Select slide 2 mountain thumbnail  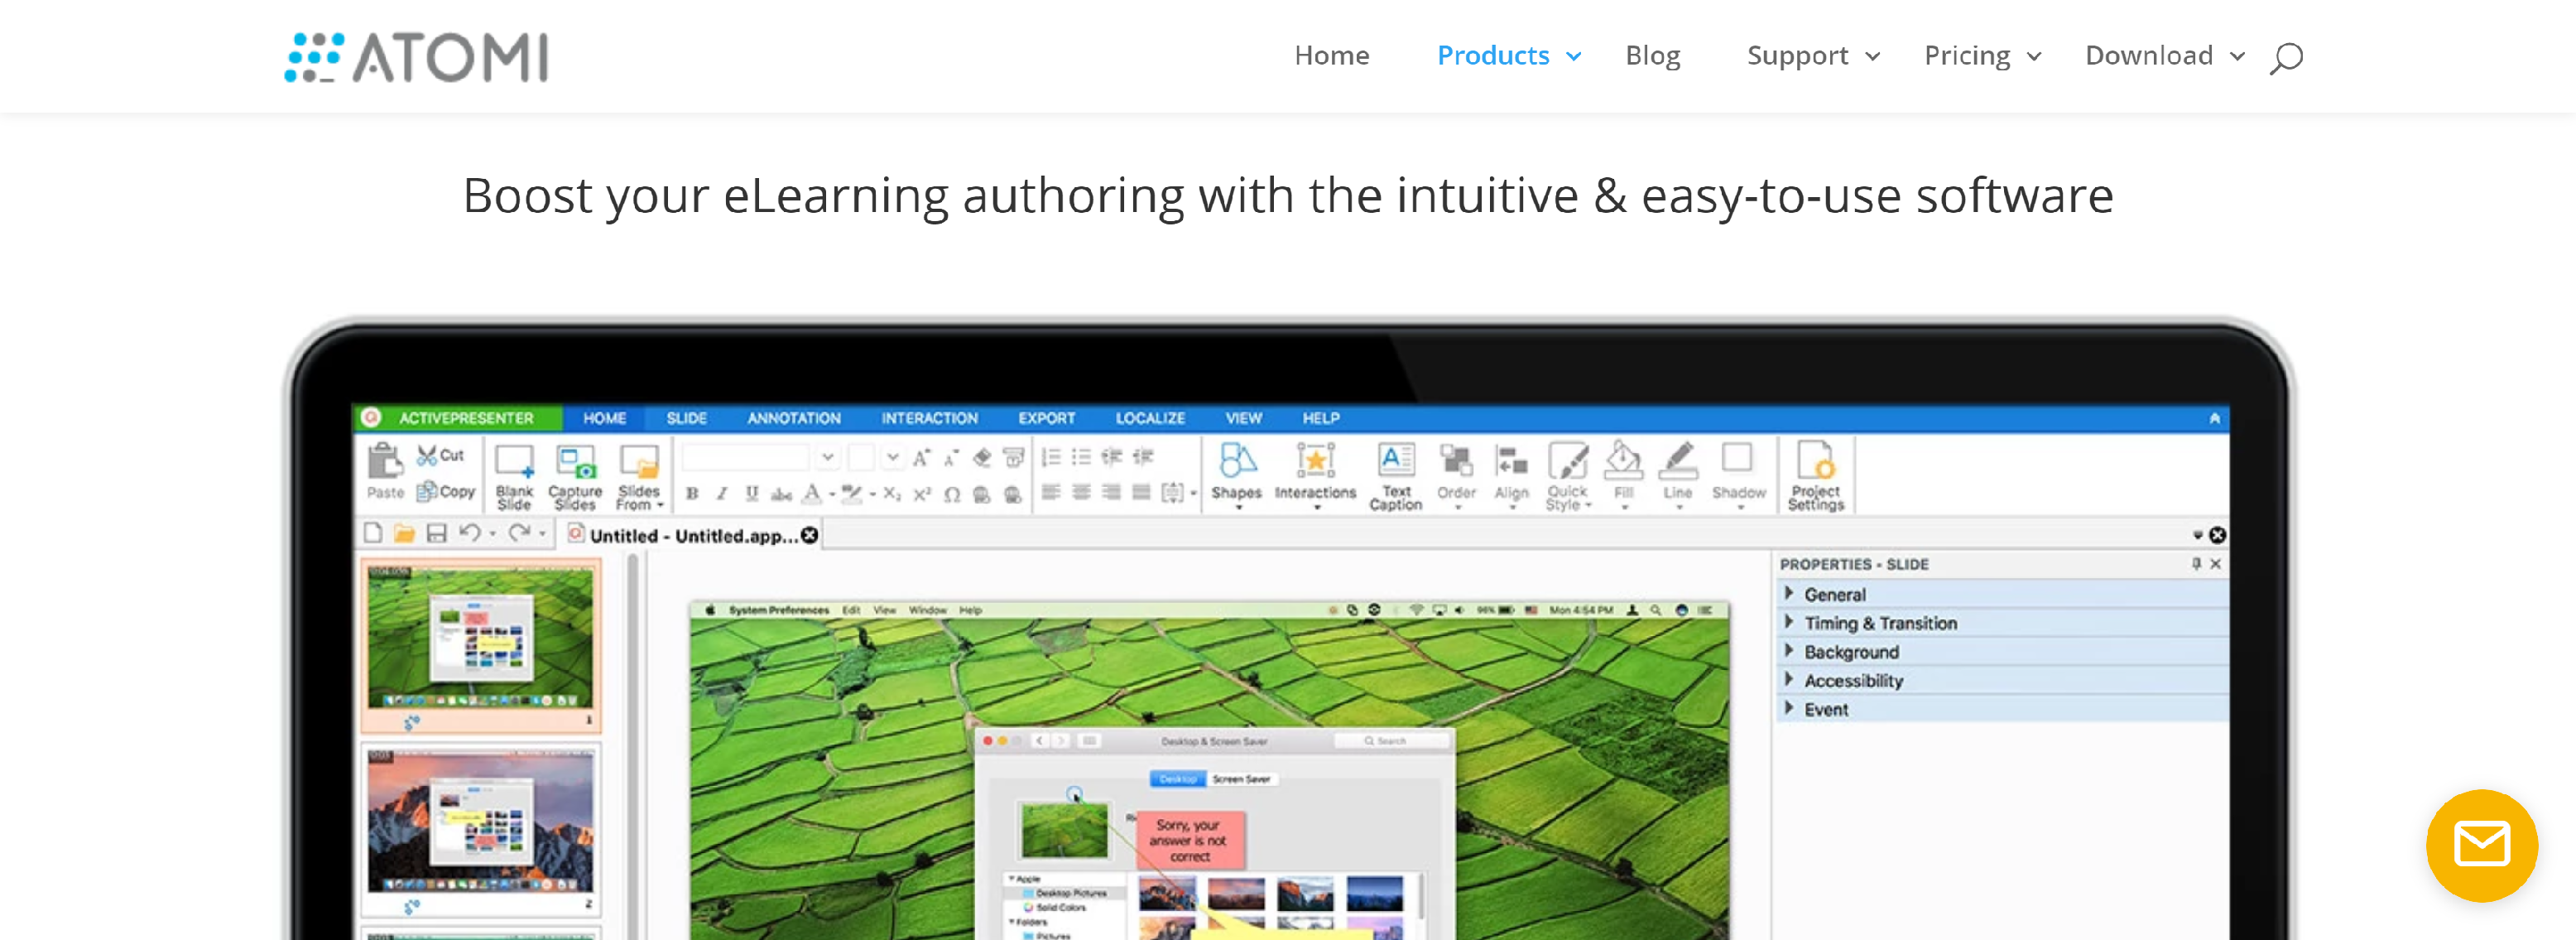click(480, 829)
